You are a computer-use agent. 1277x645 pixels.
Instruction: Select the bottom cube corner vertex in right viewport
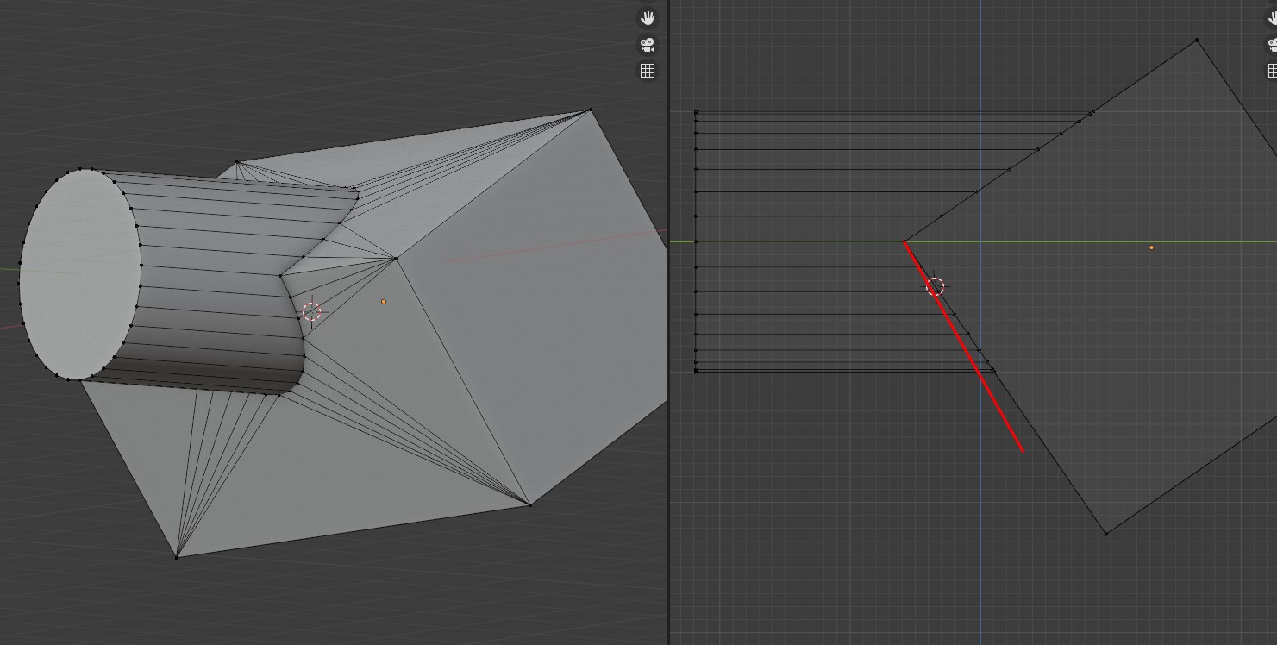(1106, 534)
